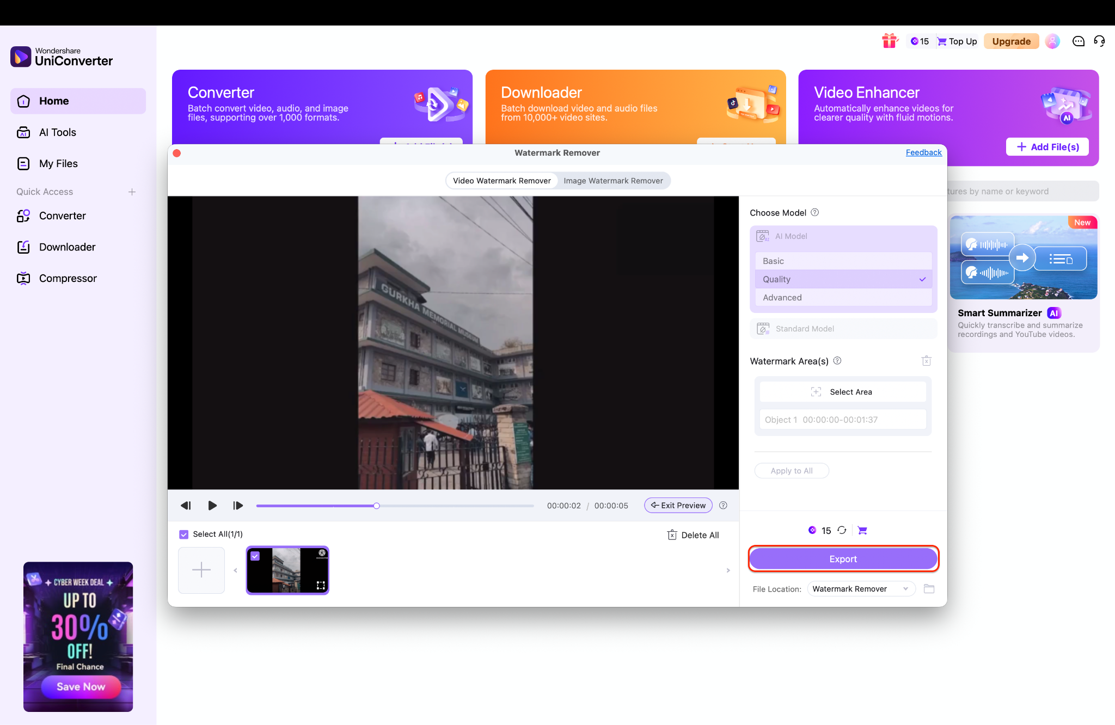This screenshot has height=725, width=1115.
Task: Open the Feedback link
Action: pos(923,152)
